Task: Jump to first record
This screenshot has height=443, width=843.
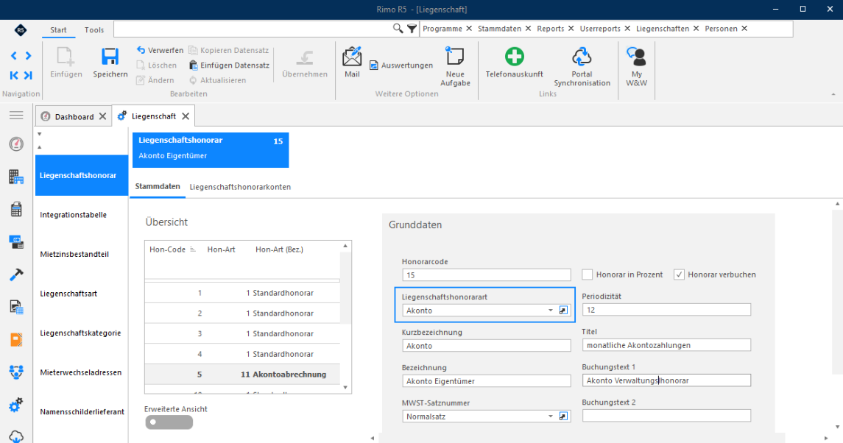Action: [14, 75]
